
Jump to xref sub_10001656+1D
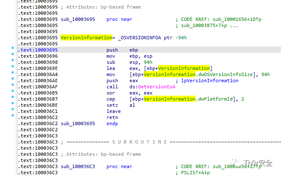237,19
